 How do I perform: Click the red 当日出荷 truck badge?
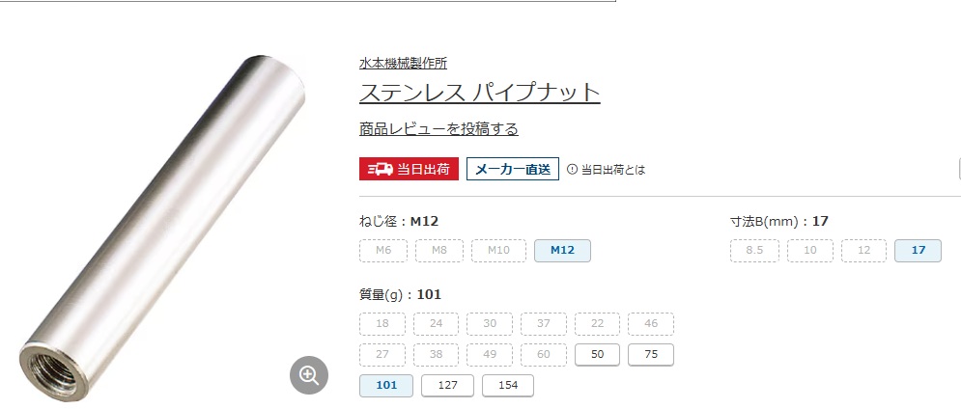pos(409,169)
